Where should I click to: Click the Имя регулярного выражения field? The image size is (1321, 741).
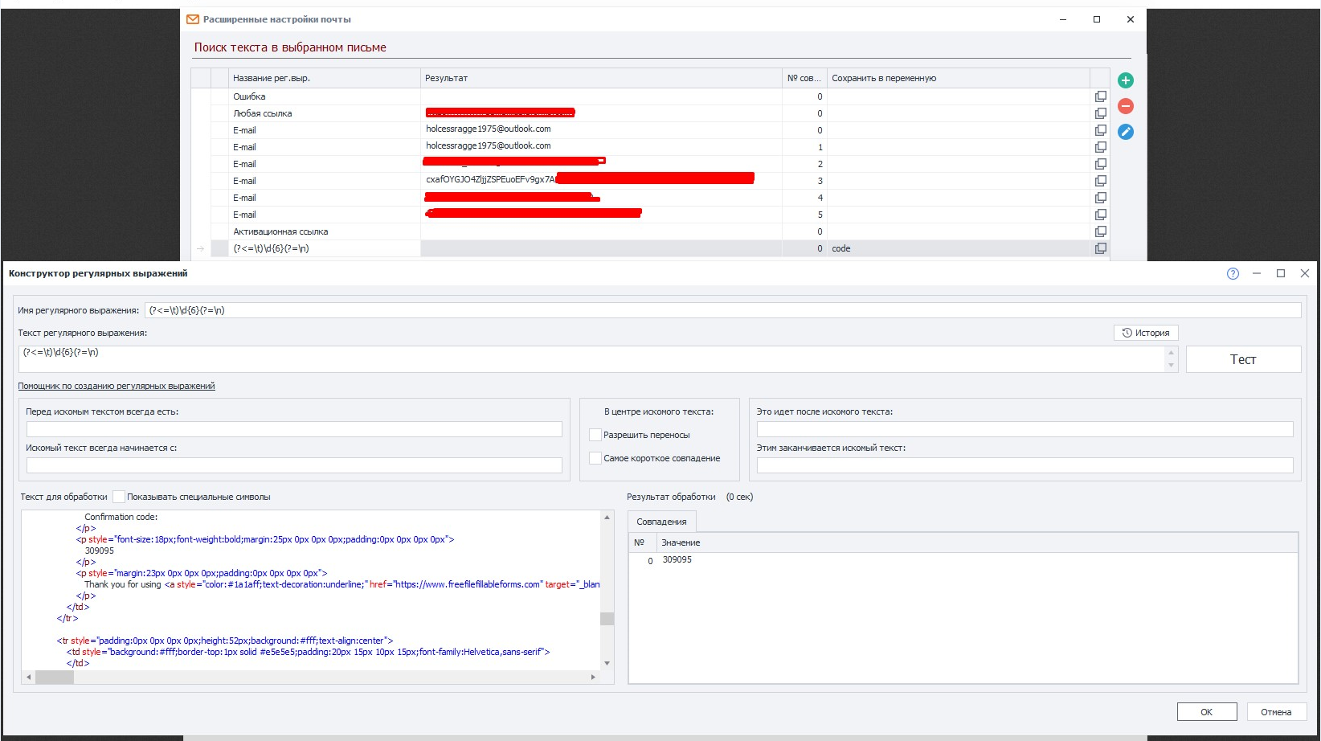722,310
